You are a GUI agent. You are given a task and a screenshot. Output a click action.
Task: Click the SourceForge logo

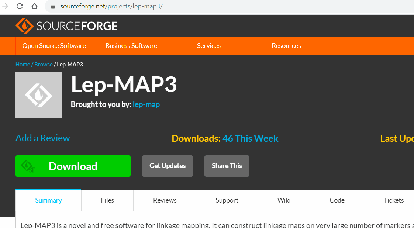pos(66,26)
